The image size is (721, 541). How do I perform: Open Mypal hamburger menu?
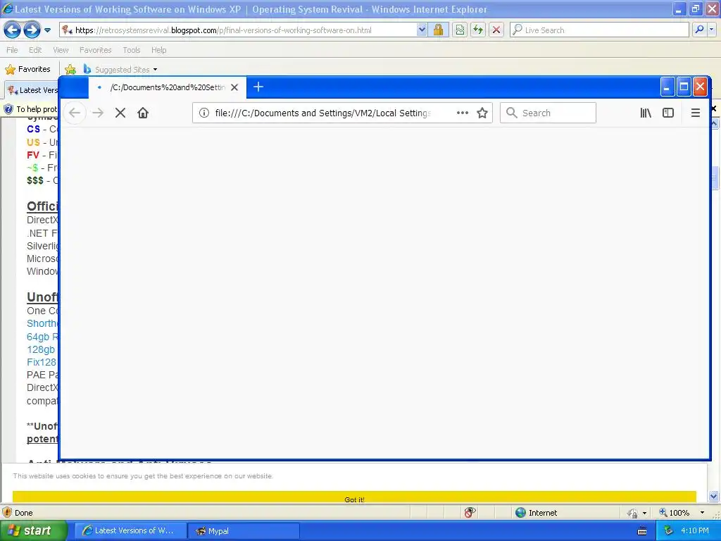(x=695, y=113)
